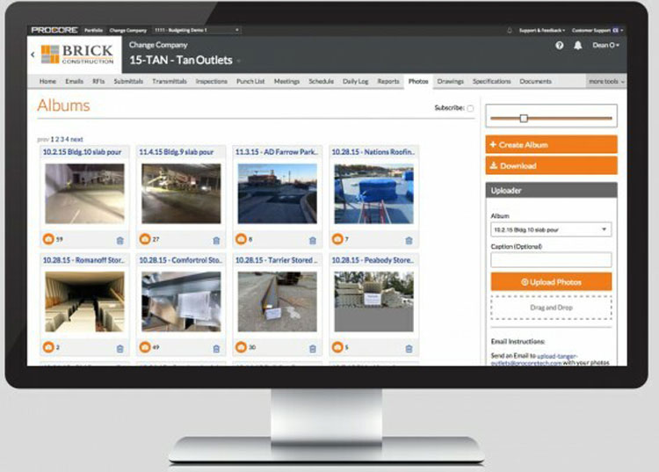Open the Specifications tab
Viewport: 659px width, 472px height.
pos(491,82)
